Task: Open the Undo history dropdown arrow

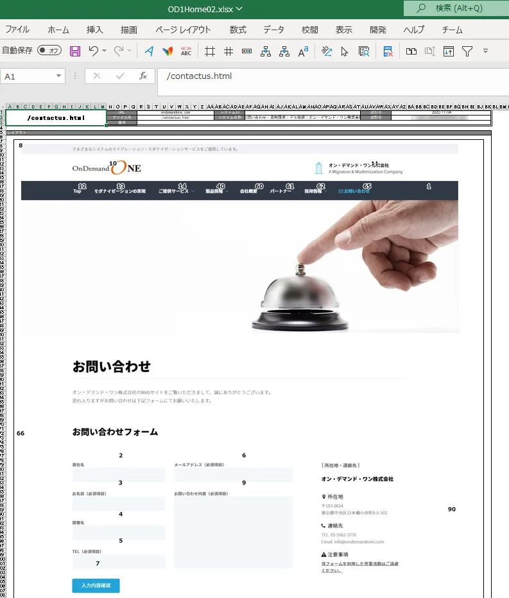Action: pyautogui.click(x=104, y=50)
